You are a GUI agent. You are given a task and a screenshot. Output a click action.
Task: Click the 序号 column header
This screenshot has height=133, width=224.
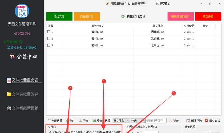tap(50, 26)
